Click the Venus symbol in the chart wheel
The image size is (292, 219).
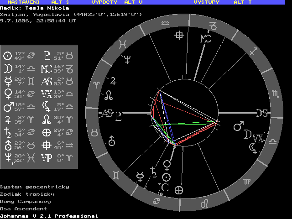168,163
